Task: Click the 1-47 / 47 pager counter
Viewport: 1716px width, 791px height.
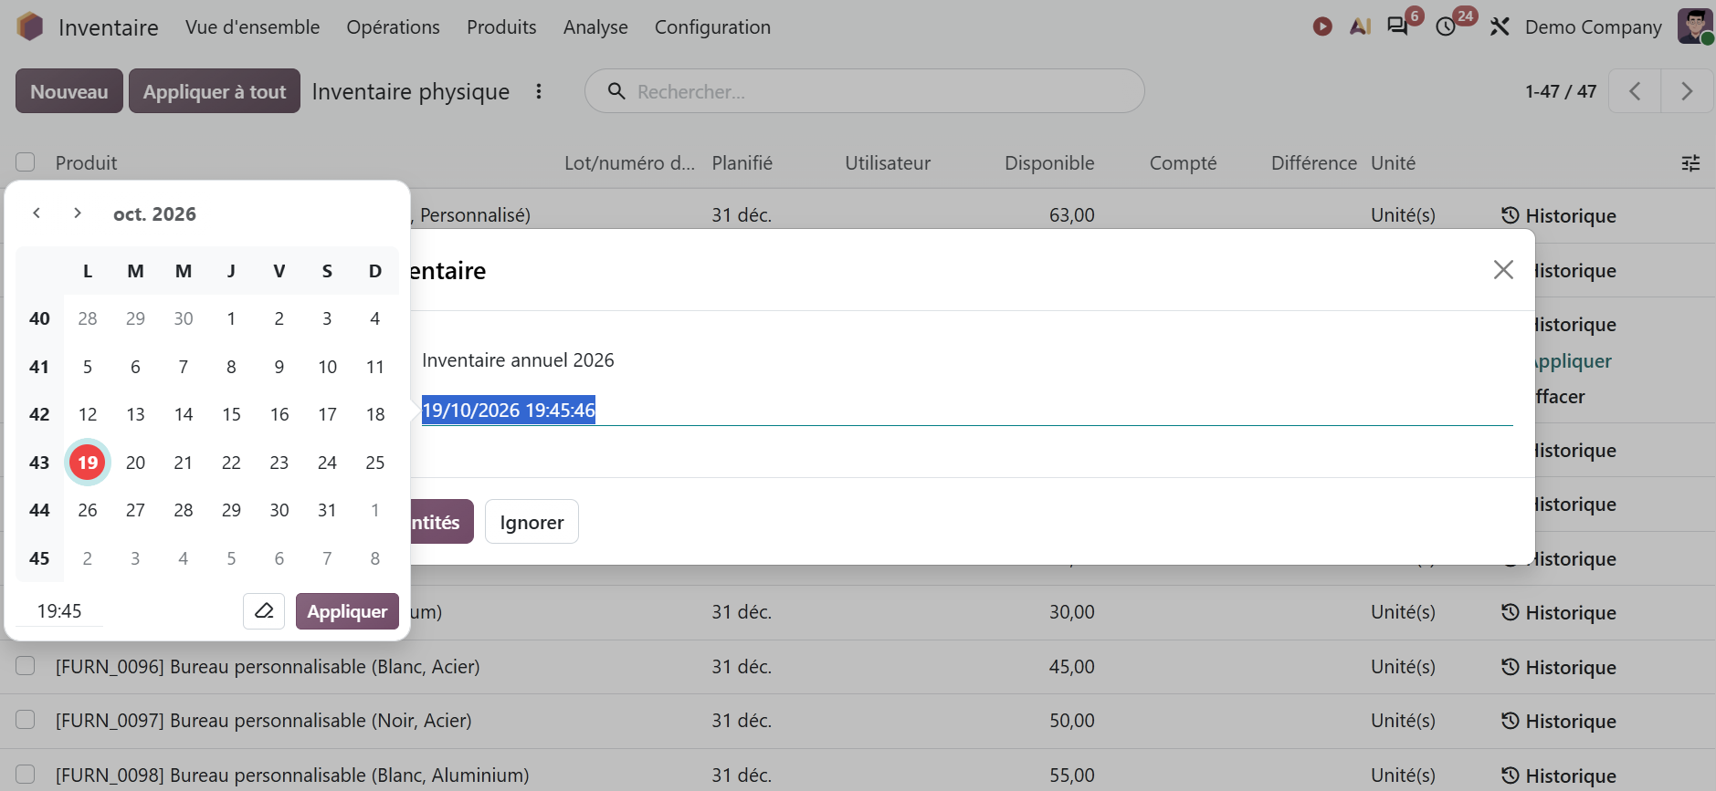Action: [x=1561, y=91]
